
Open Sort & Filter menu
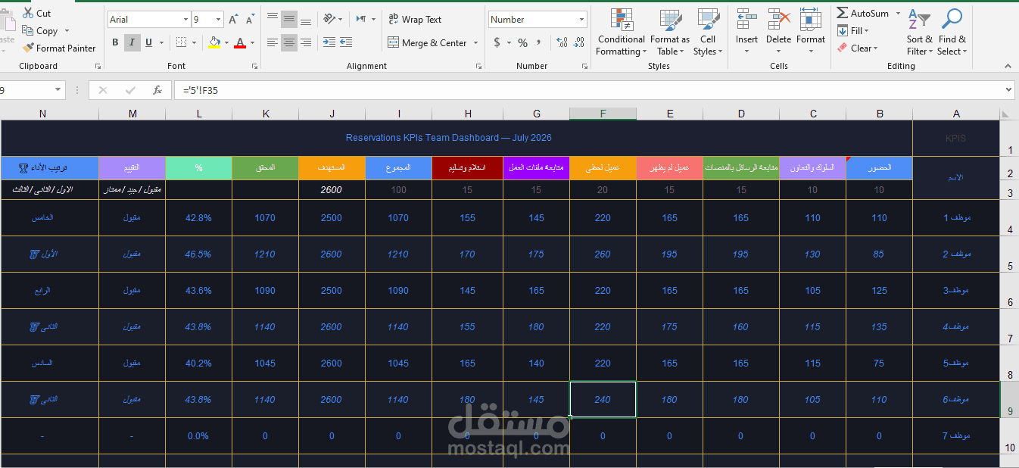(920, 33)
